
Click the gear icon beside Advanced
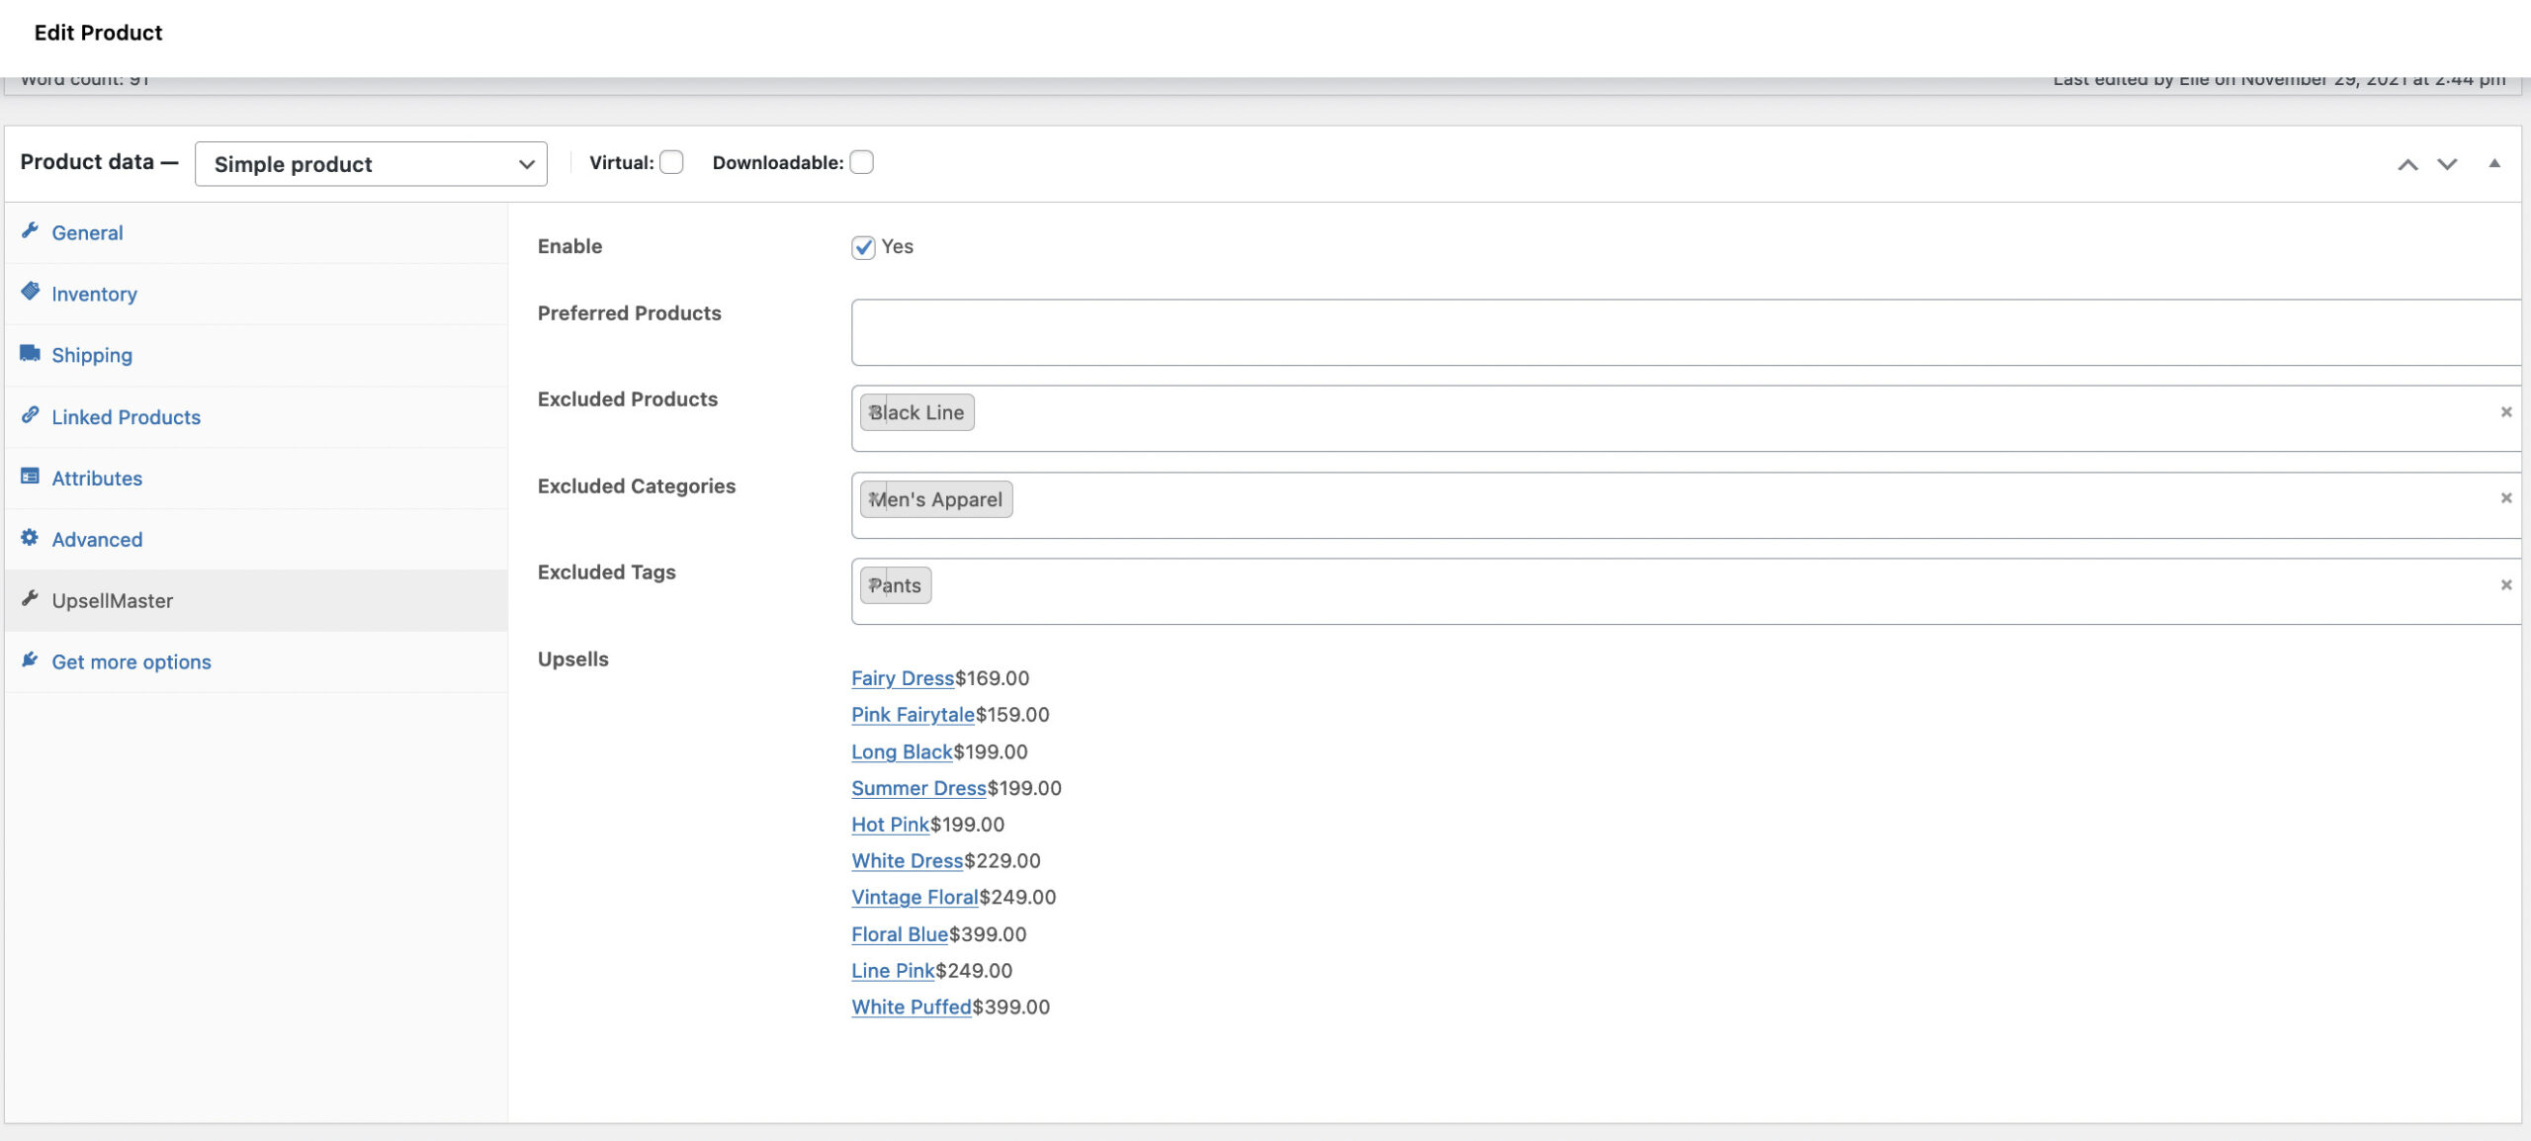point(30,538)
